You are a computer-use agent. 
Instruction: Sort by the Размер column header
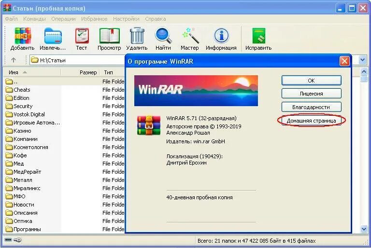pyautogui.click(x=81, y=72)
